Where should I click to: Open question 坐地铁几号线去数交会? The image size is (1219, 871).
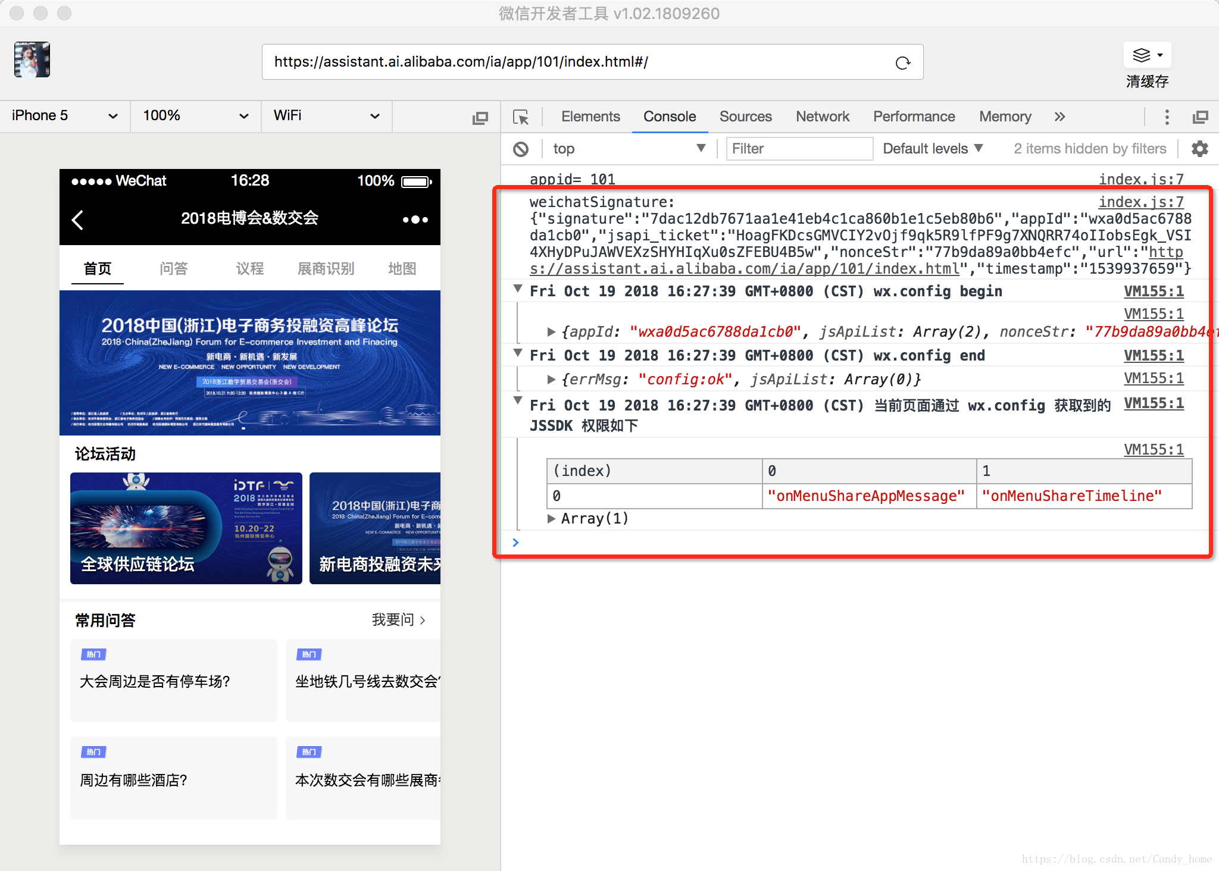click(363, 681)
